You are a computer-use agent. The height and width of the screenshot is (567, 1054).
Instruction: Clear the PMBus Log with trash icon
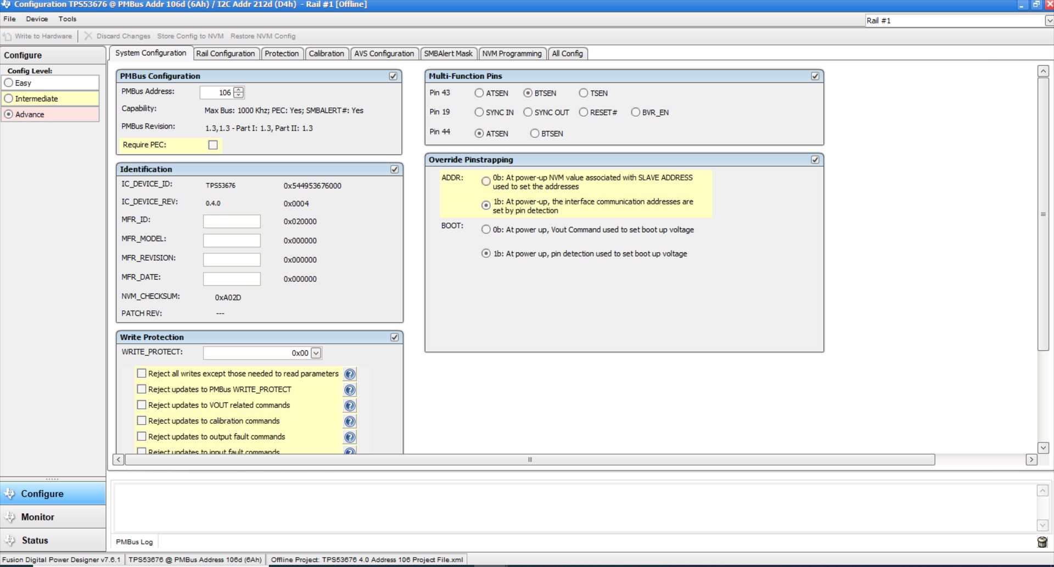coord(1042,542)
